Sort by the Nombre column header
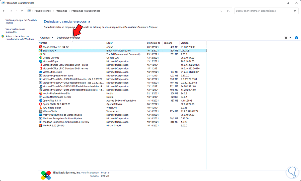The height and width of the screenshot is (181, 301). pyautogui.click(x=72, y=43)
